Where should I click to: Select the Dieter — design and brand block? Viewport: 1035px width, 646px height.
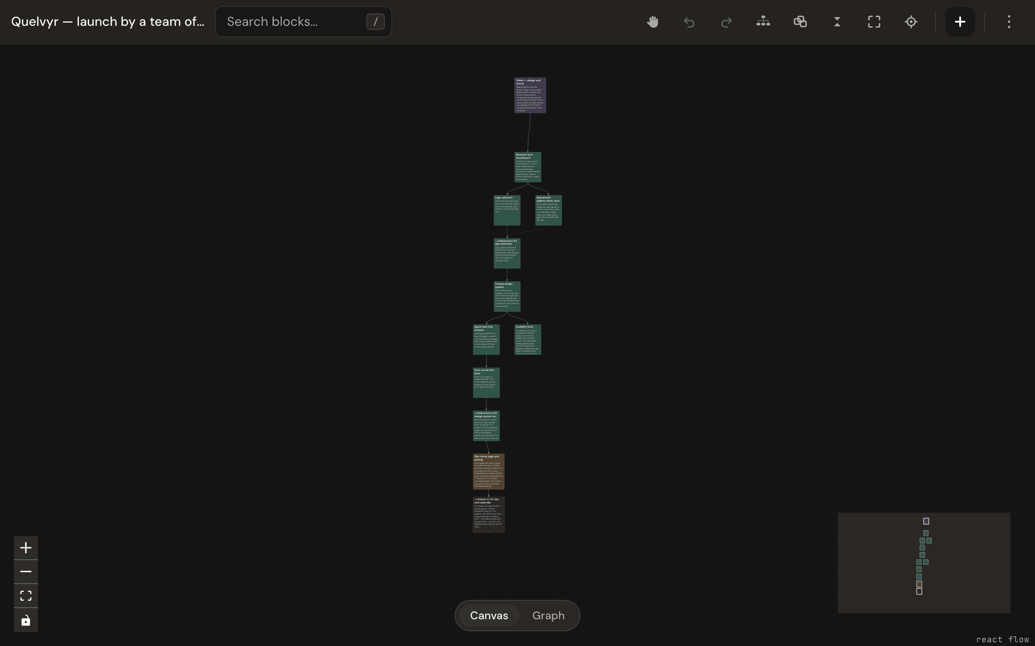(x=530, y=95)
